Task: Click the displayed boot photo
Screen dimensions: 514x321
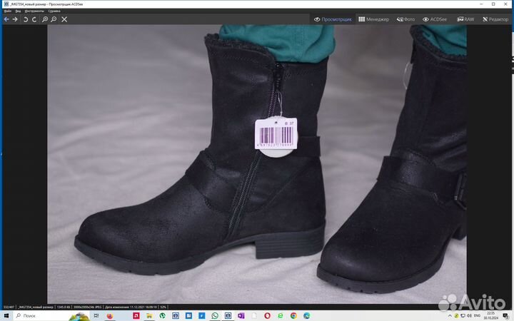Action: 257,164
